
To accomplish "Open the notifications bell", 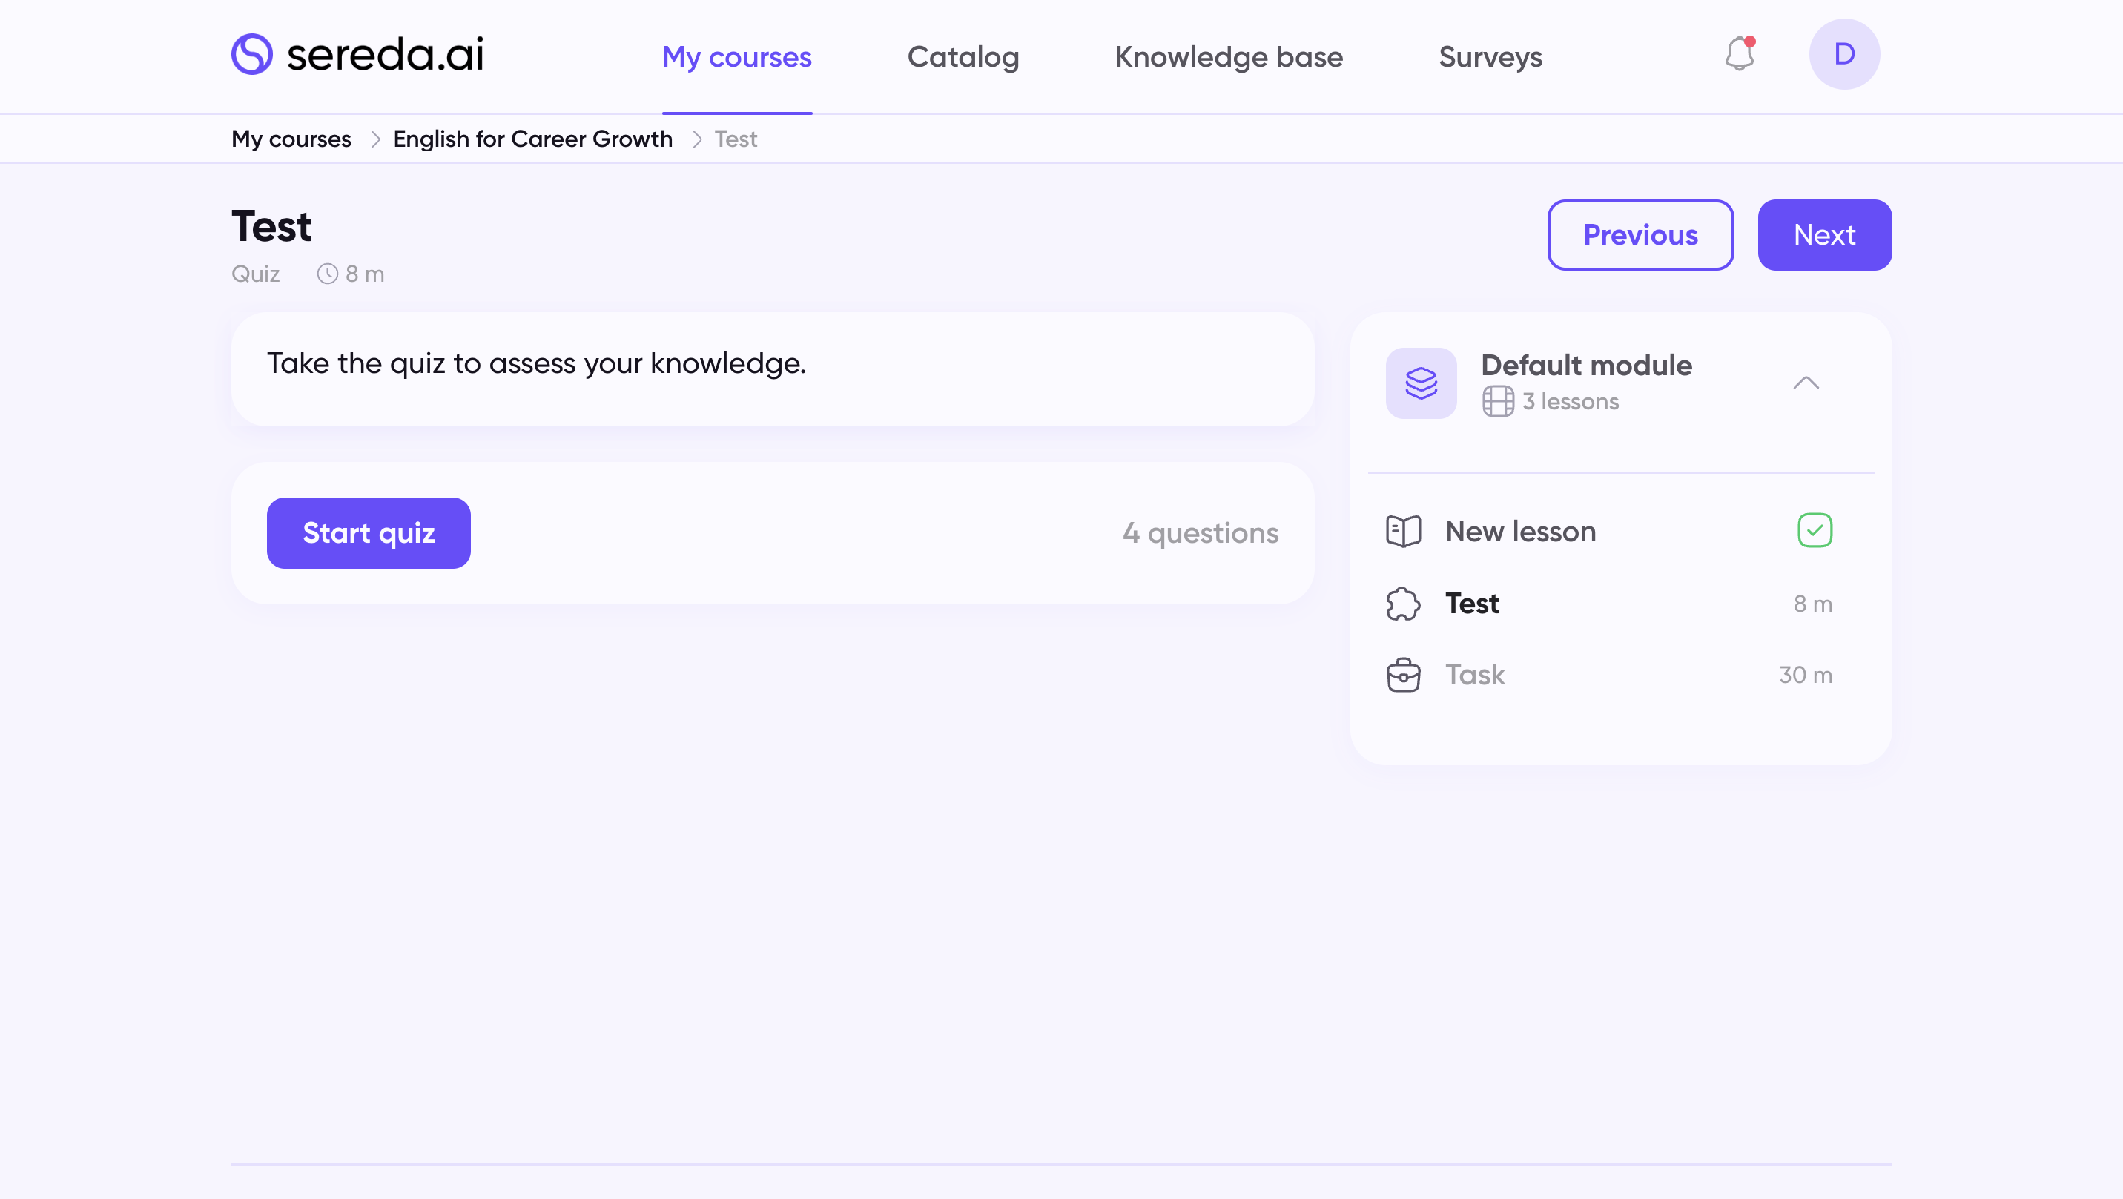I will pos(1739,54).
